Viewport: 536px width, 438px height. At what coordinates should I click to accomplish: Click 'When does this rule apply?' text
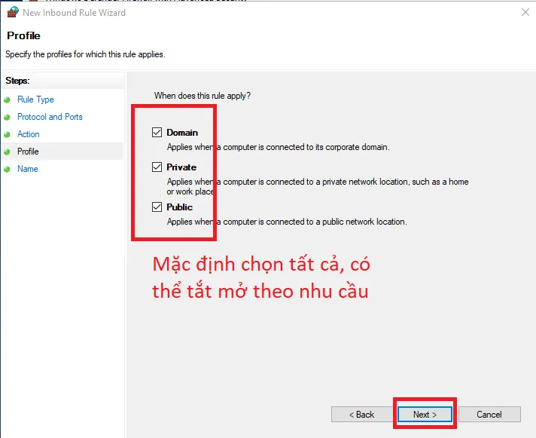(x=203, y=96)
